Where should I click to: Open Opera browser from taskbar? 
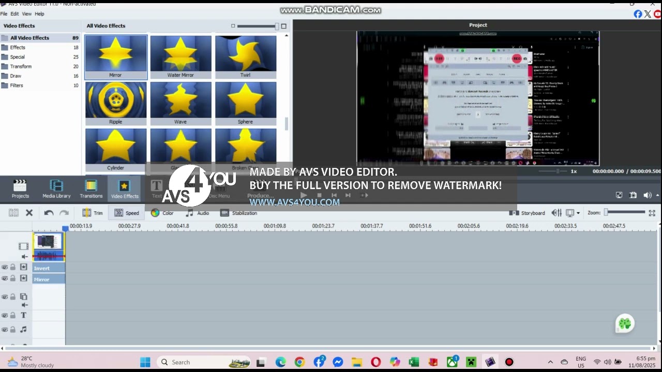click(376, 362)
